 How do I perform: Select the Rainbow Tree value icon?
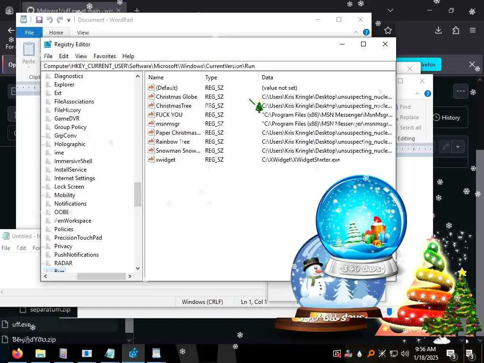(151, 141)
